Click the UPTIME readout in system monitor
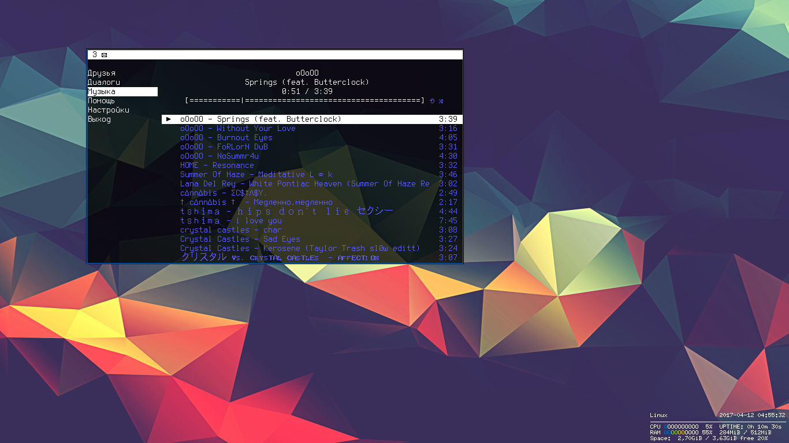Viewport: 789px width, 443px height. click(750, 427)
